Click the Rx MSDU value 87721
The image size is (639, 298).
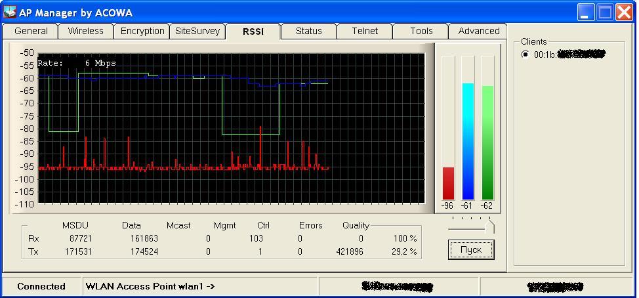(x=80, y=238)
